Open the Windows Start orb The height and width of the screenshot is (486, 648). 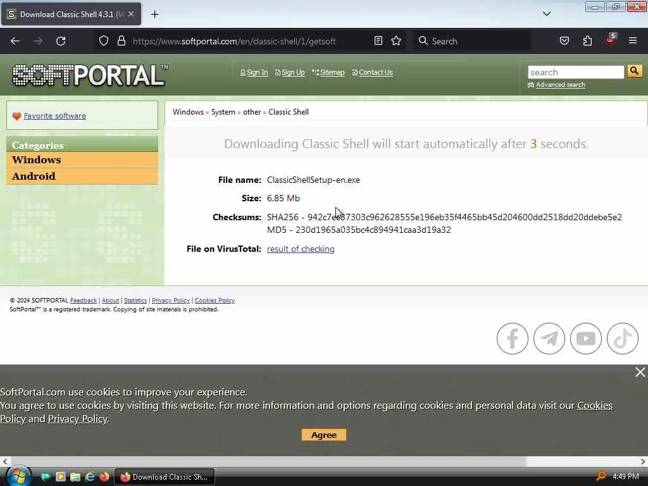18,477
